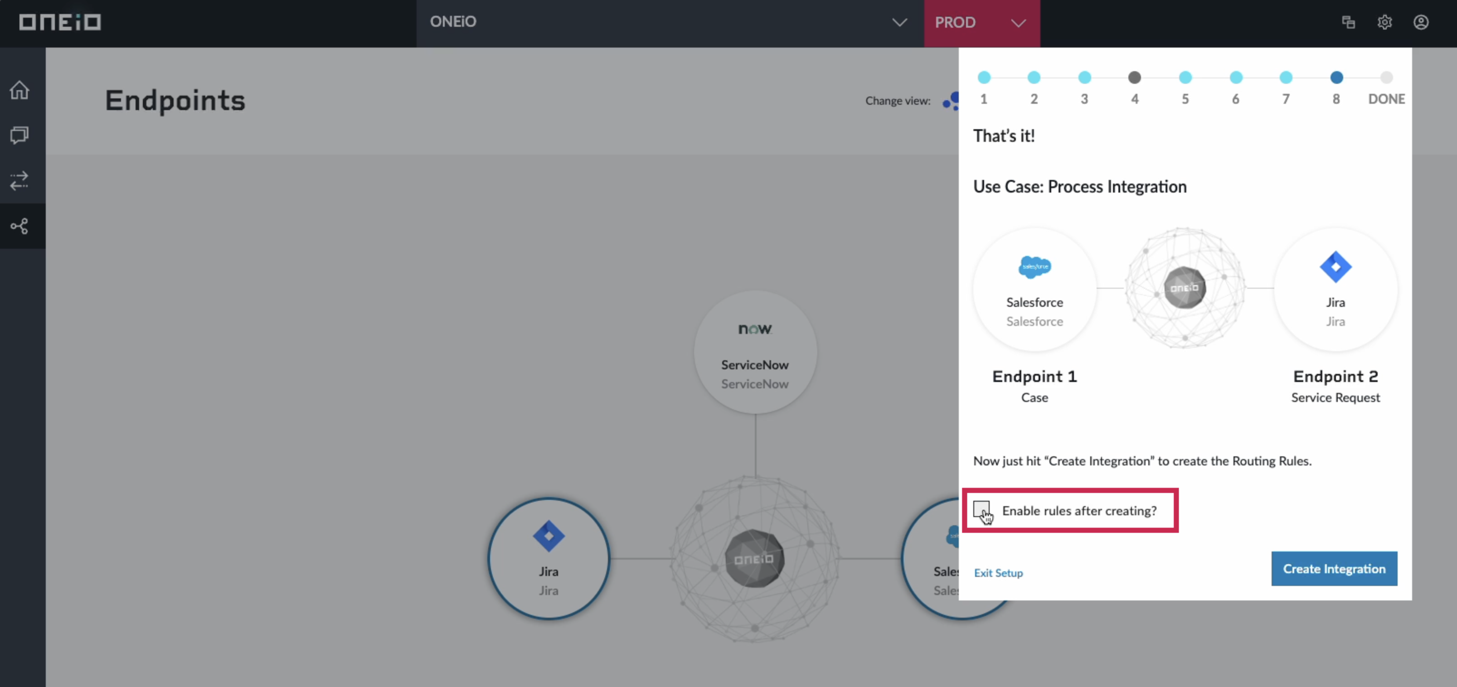This screenshot has width=1457, height=687.
Task: Enable rules after creating checkbox
Action: pyautogui.click(x=981, y=509)
